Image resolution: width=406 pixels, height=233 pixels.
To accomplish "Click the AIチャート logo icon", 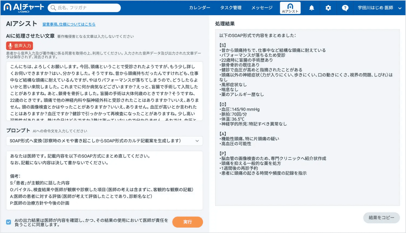I will [7, 7].
